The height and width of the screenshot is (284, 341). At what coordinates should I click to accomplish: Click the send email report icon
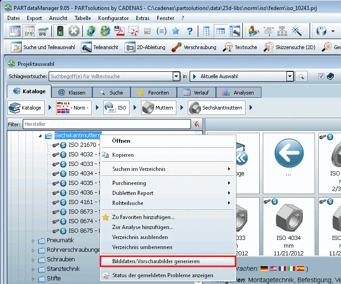click(x=133, y=31)
